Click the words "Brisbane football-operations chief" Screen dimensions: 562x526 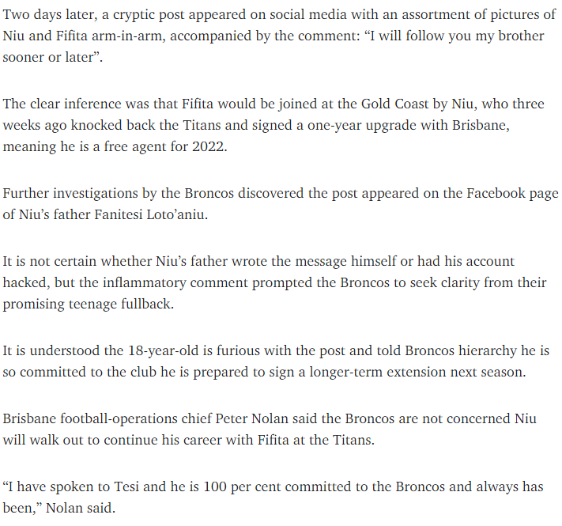coord(107,418)
